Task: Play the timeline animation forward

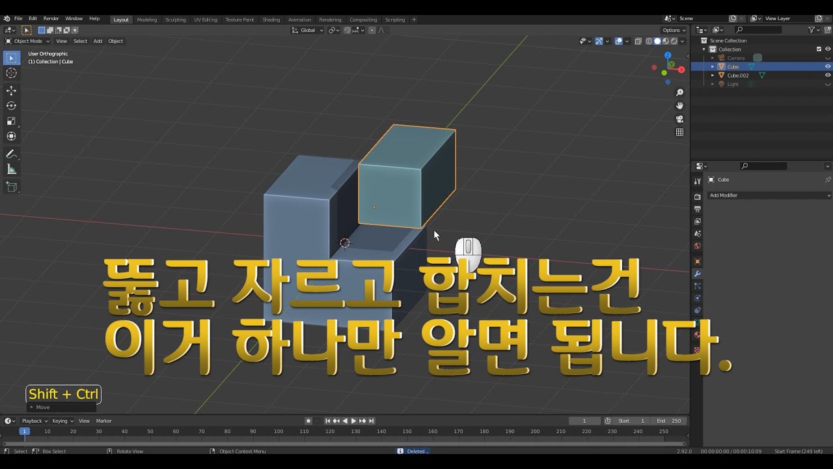Action: click(x=353, y=421)
